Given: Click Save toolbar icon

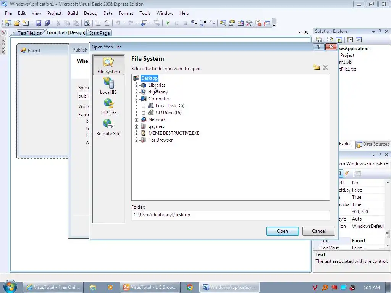Looking at the screenshot, I should (x=39, y=23).
